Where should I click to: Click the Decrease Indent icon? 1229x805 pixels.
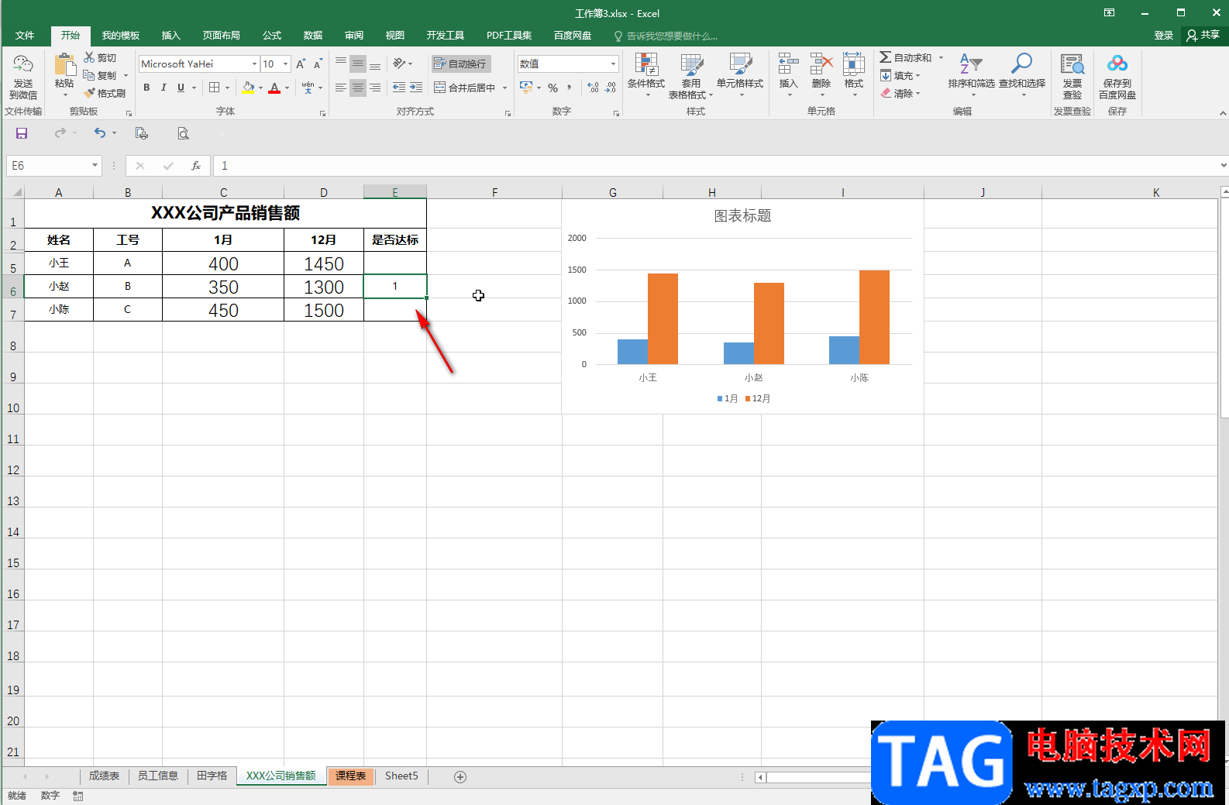click(399, 88)
